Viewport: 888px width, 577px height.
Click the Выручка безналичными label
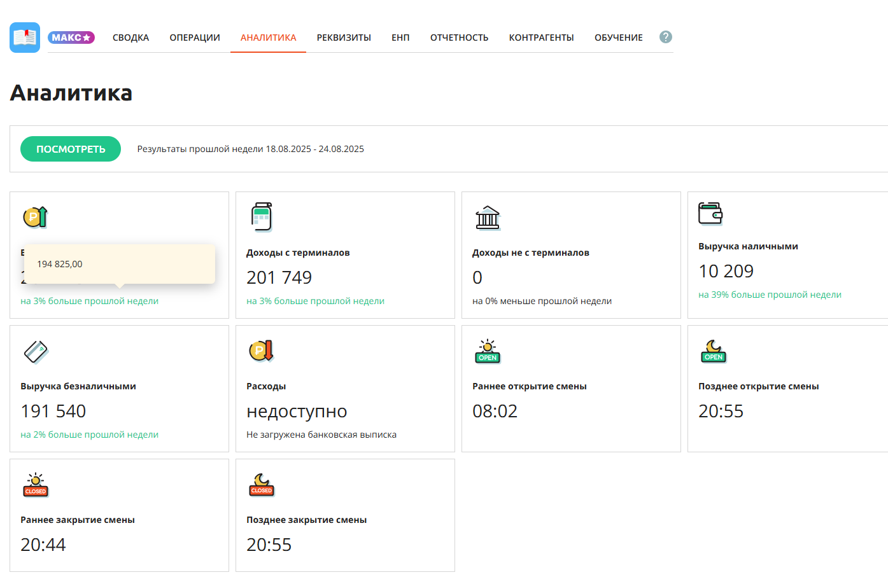(78, 386)
